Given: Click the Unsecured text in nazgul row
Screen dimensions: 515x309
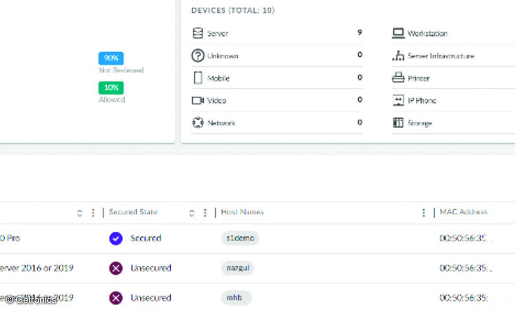Looking at the screenshot, I should [x=151, y=268].
